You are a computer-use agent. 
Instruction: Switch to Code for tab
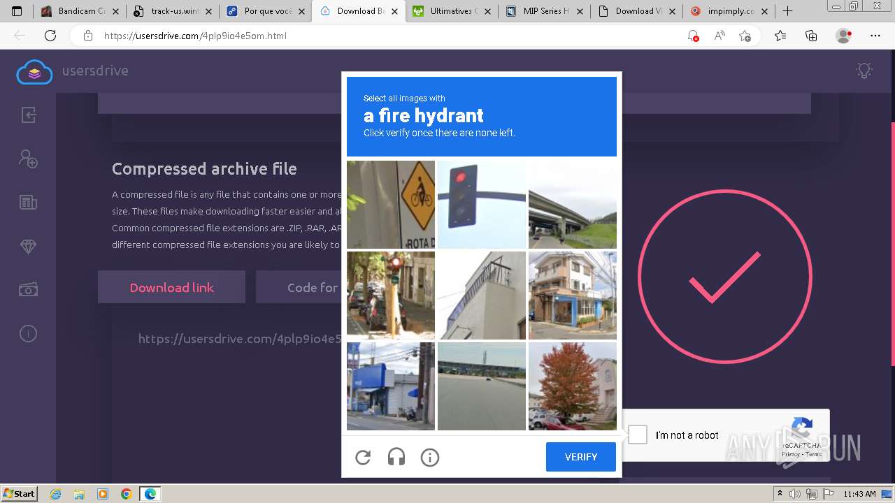click(299, 287)
